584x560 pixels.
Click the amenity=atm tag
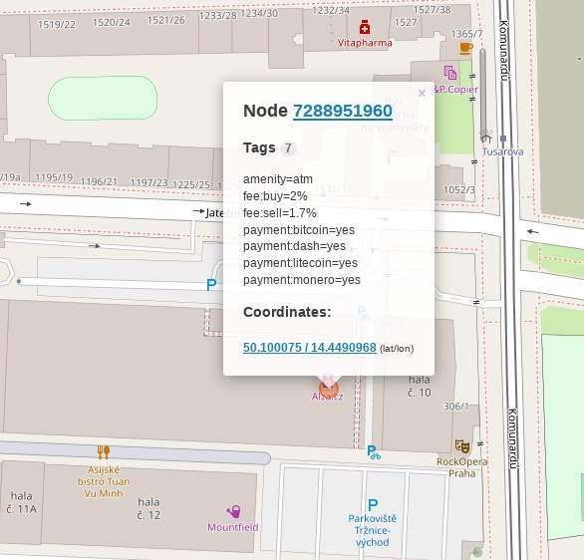click(x=278, y=179)
